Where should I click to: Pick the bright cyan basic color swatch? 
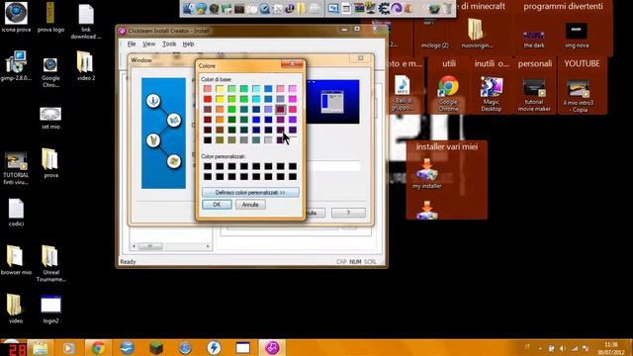pos(256,99)
